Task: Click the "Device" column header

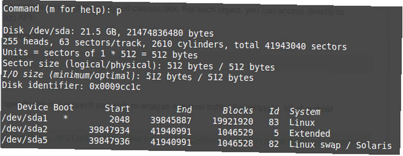Action: 33,107
